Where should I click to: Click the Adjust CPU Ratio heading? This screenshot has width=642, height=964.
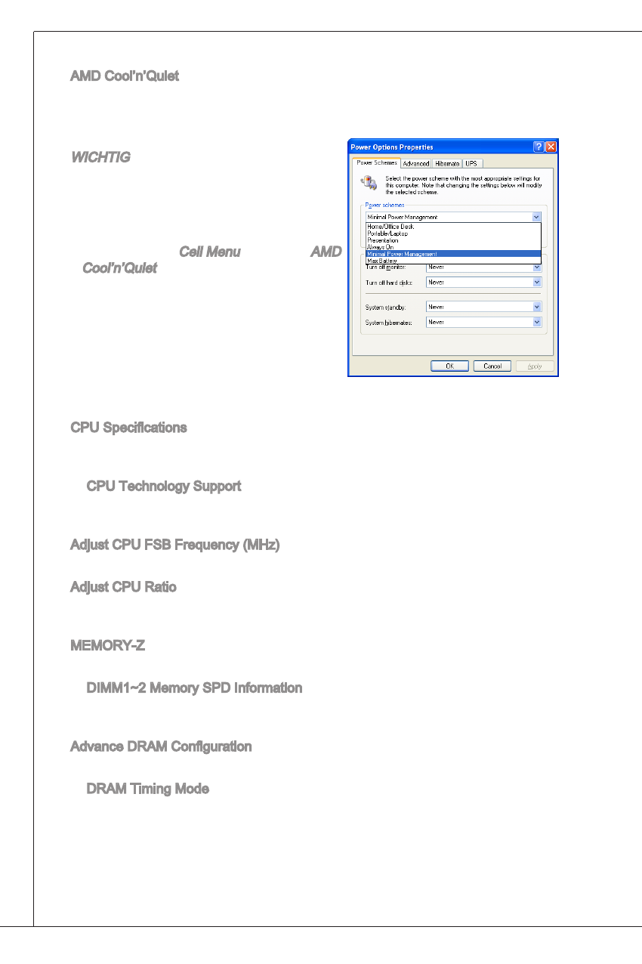click(123, 587)
